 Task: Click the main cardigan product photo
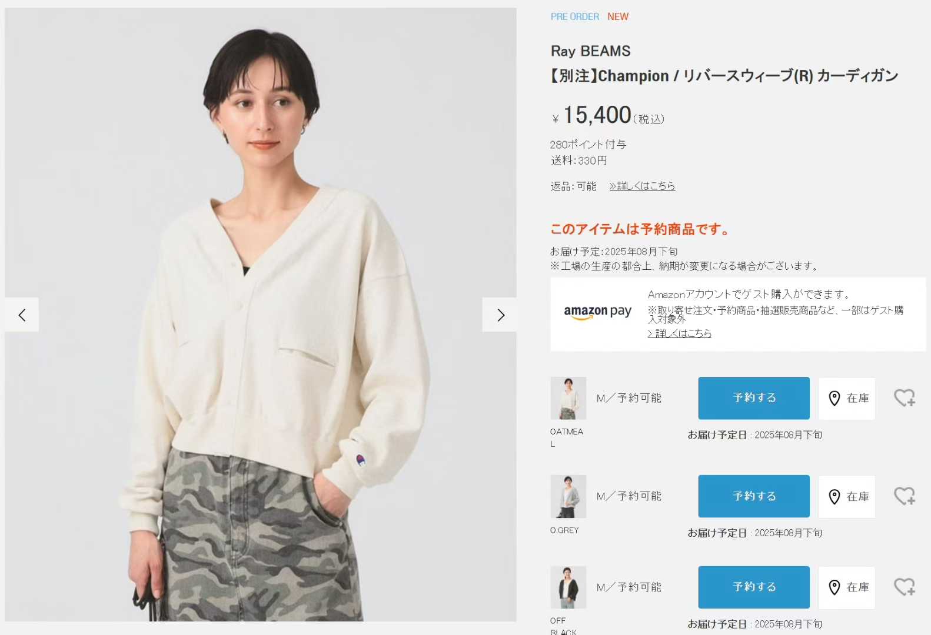pyautogui.click(x=261, y=315)
